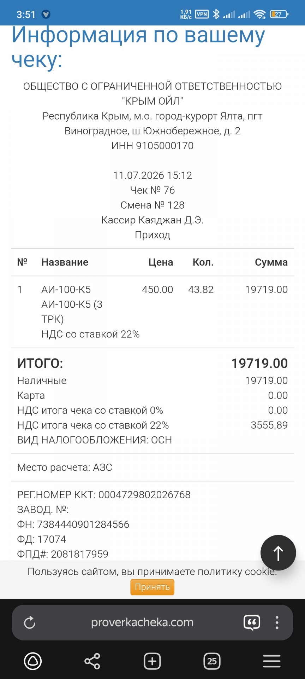Tap the quote reader icon in address bar
This screenshot has width=305, height=679.
252,622
